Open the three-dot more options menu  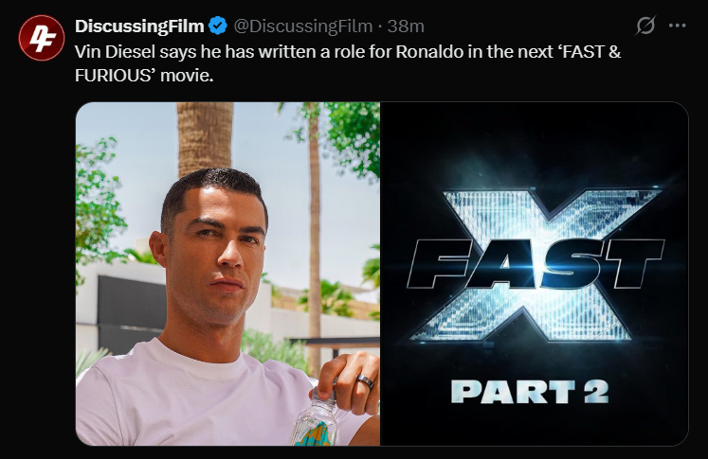pos(678,26)
